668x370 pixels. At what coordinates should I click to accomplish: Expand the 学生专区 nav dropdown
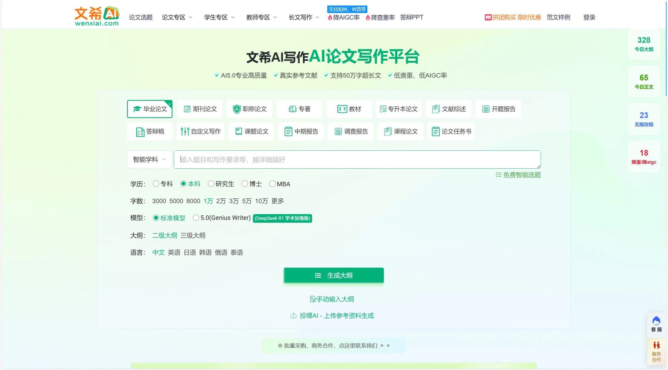pos(219,17)
